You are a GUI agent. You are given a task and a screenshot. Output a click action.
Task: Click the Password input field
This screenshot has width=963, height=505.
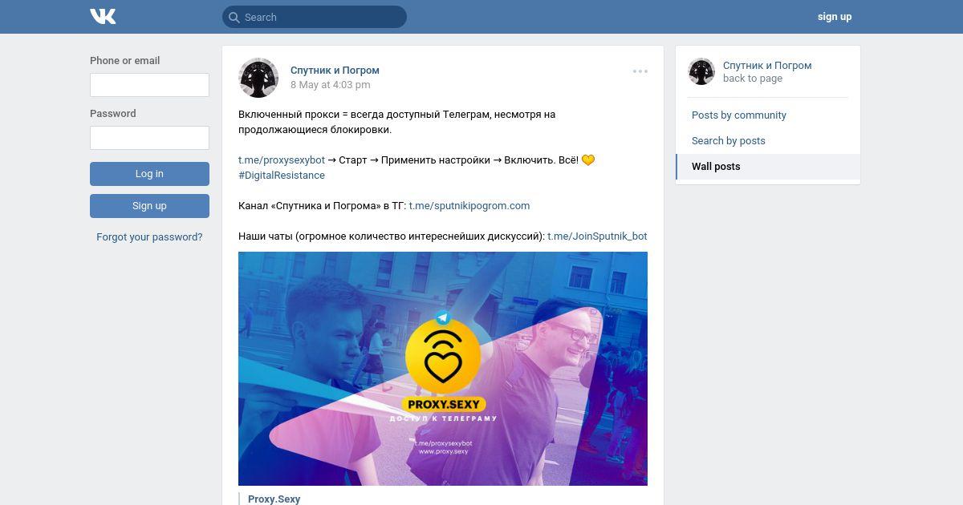click(149, 138)
